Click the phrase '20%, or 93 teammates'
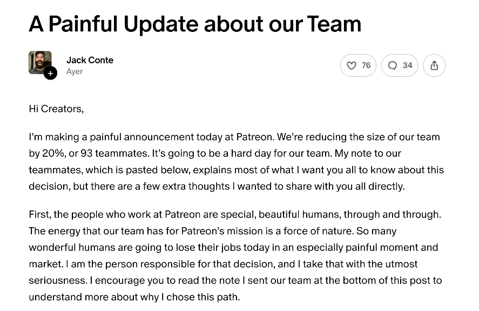This screenshot has width=479, height=311. coord(96,154)
